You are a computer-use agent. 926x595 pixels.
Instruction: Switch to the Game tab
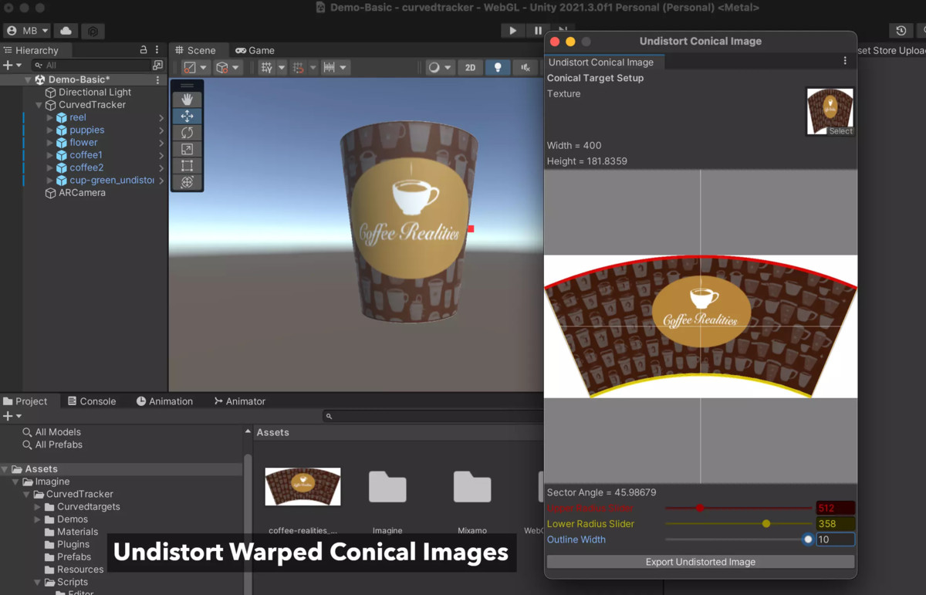pyautogui.click(x=255, y=49)
